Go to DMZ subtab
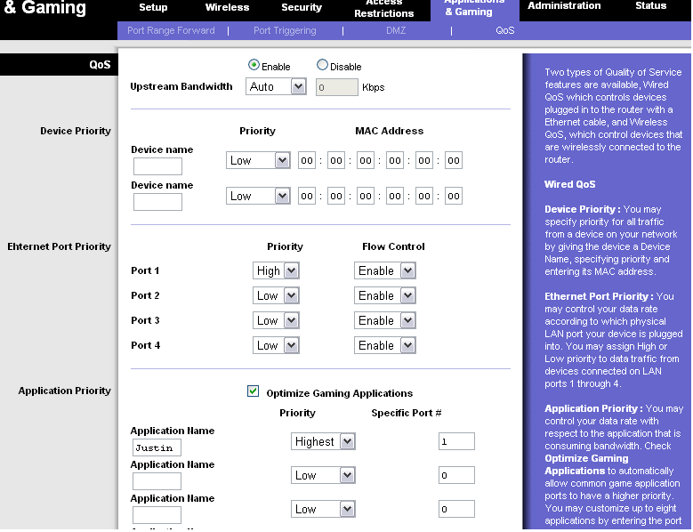693x532 pixels. coord(396,30)
